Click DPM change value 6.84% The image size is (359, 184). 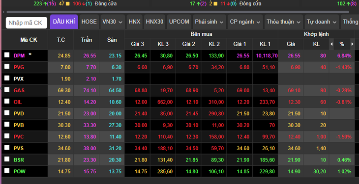tap(344, 56)
